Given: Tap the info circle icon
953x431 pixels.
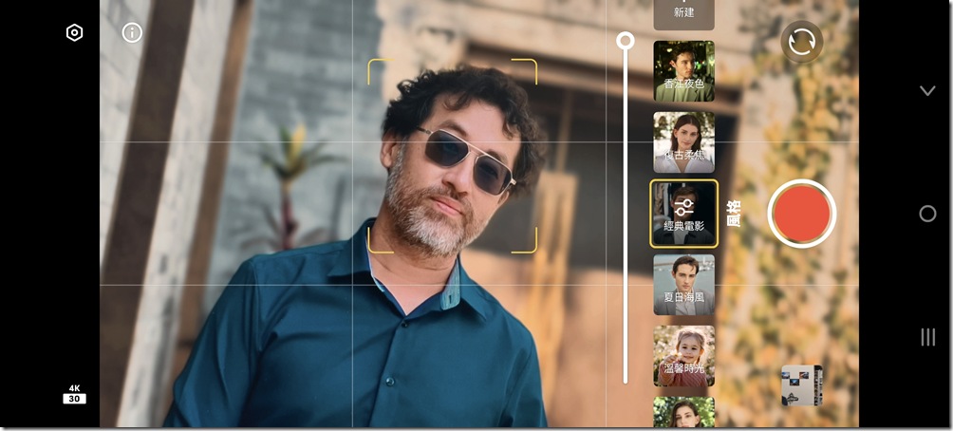Looking at the screenshot, I should [x=132, y=33].
